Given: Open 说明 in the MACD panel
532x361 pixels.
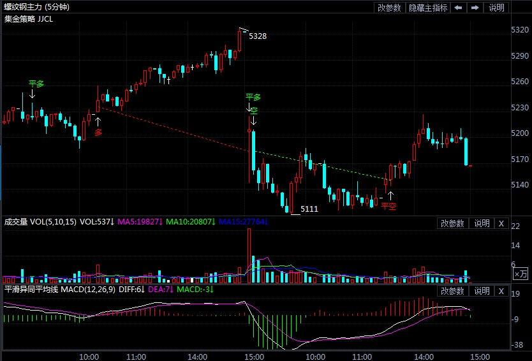Looking at the screenshot, I should click(482, 291).
